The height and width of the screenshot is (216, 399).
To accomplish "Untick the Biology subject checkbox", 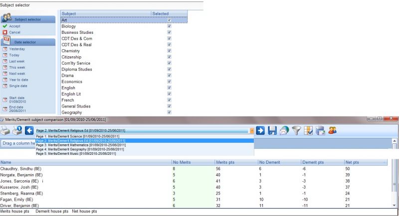I will tap(169, 26).
